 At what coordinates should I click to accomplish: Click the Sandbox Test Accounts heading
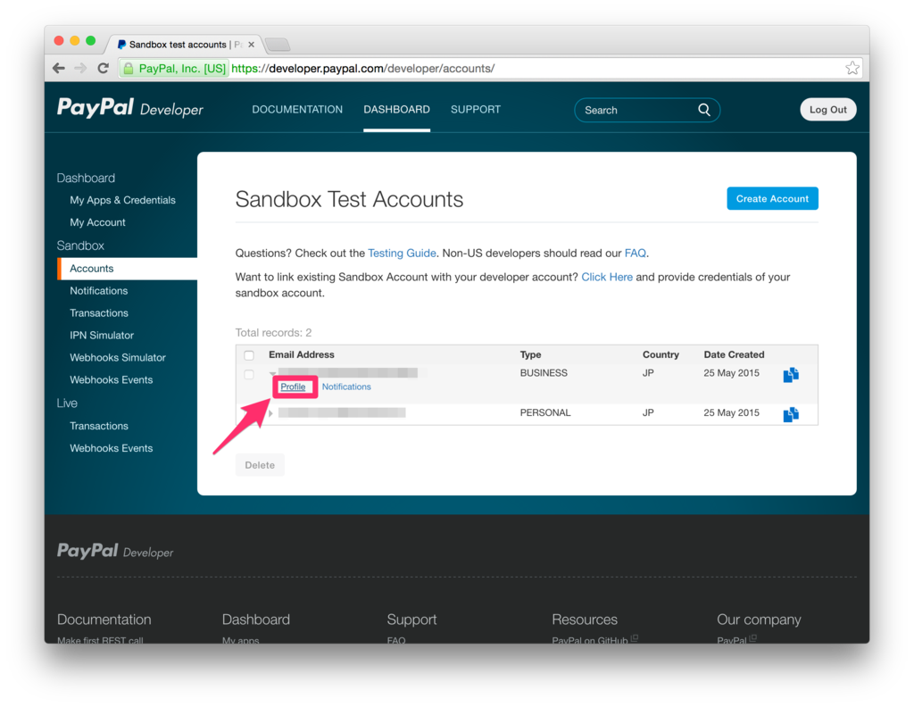point(349,199)
